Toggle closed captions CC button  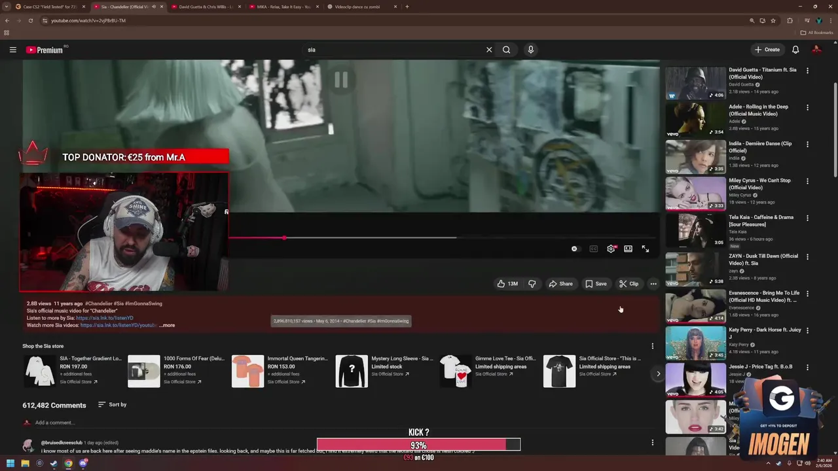click(594, 249)
